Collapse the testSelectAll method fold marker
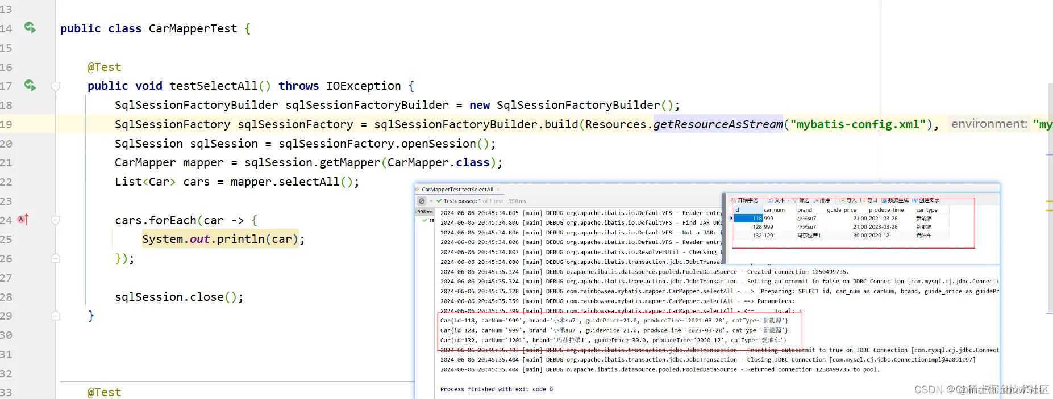The width and height of the screenshot is (1053, 399). click(56, 86)
